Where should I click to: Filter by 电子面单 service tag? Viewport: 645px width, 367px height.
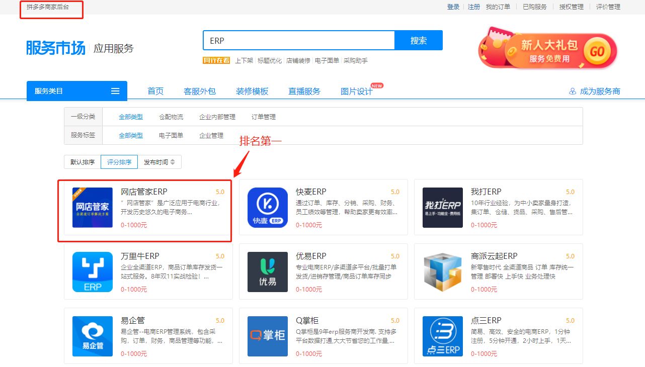pyautogui.click(x=171, y=135)
